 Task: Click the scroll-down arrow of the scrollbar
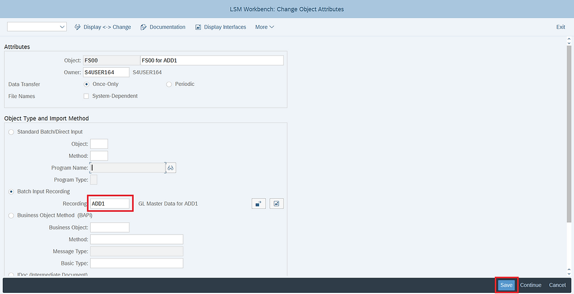tap(569, 273)
